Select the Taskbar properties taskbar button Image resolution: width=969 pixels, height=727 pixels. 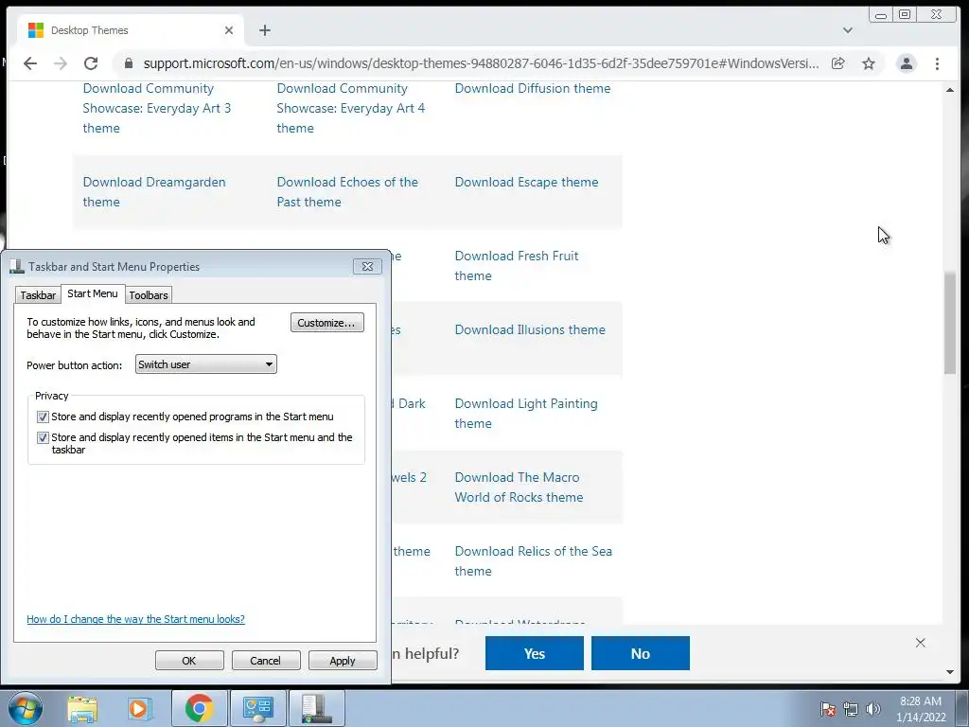tap(316, 708)
